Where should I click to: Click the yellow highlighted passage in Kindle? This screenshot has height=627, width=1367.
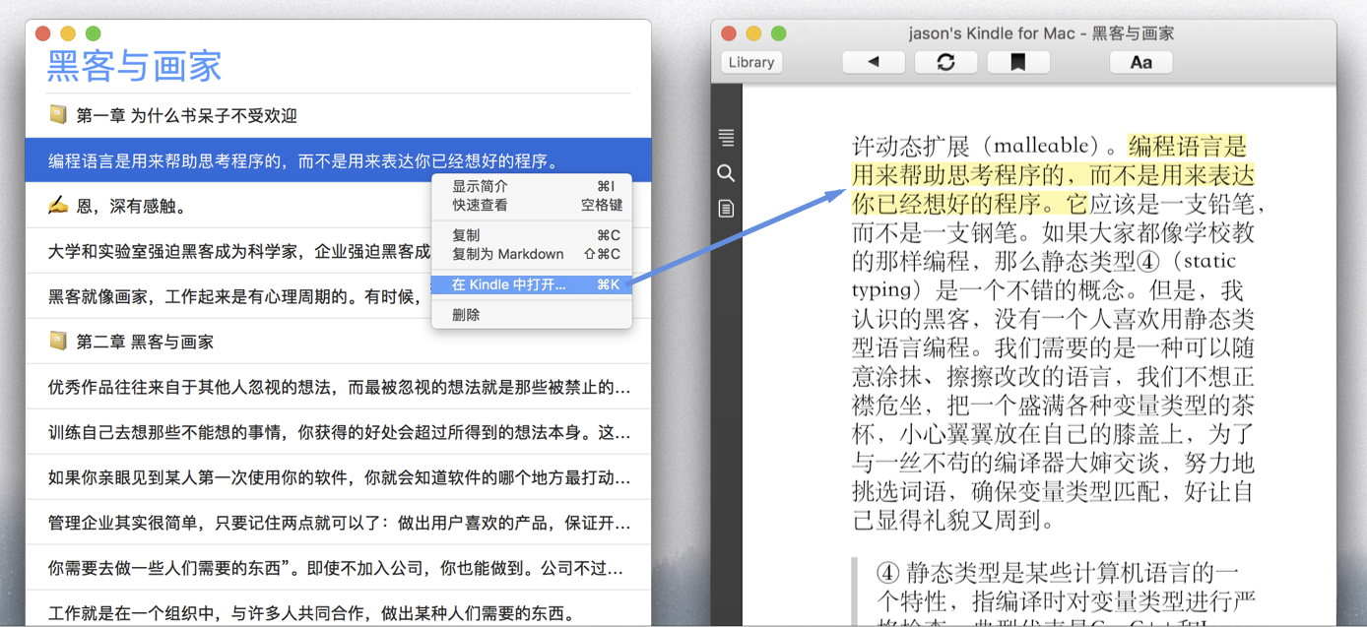click(1050, 176)
